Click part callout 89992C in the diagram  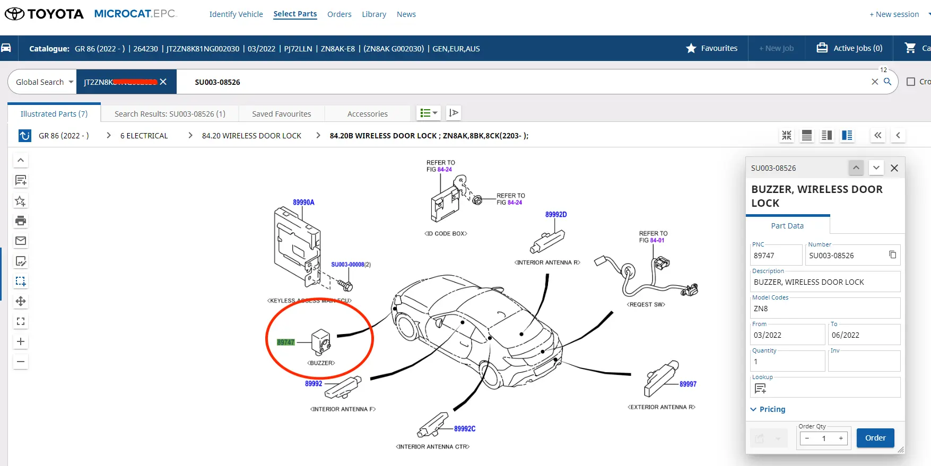(x=465, y=429)
